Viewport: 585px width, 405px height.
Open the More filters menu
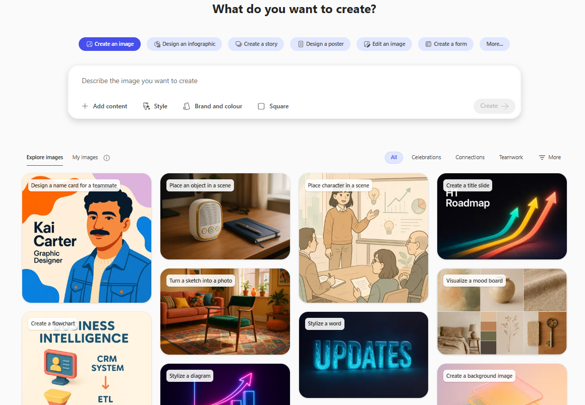pyautogui.click(x=549, y=157)
